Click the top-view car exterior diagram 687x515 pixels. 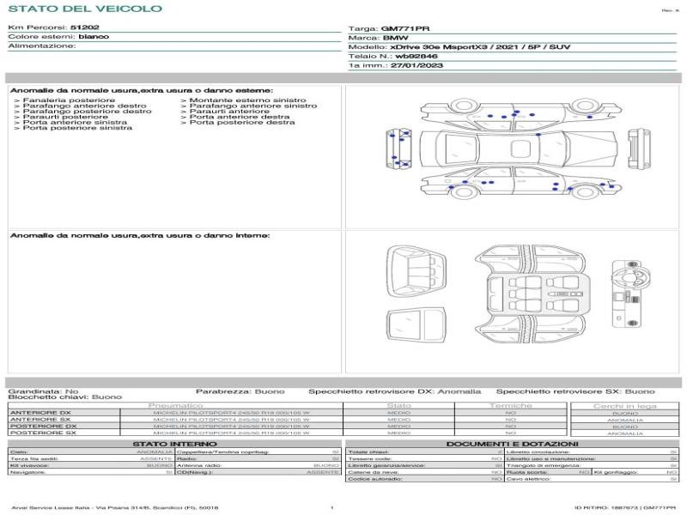point(519,148)
